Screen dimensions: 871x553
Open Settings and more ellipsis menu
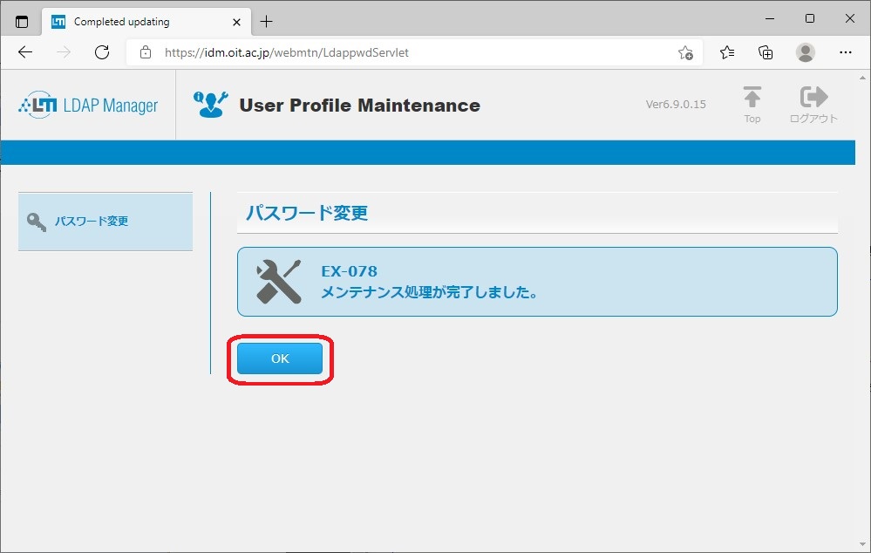point(846,52)
